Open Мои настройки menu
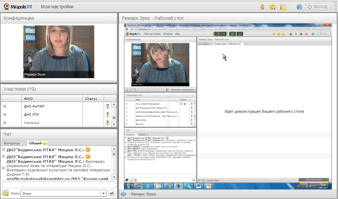 pyautogui.click(x=57, y=7)
